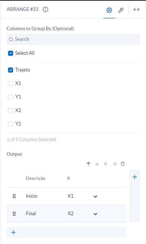This screenshot has height=244, width=146.
Task: Click the drag handle of Início row
Action: click(x=14, y=196)
